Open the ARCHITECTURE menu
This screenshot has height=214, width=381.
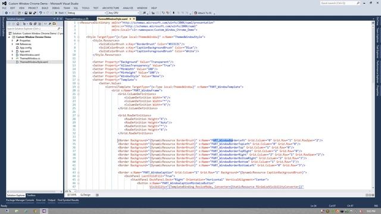click(x=111, y=8)
